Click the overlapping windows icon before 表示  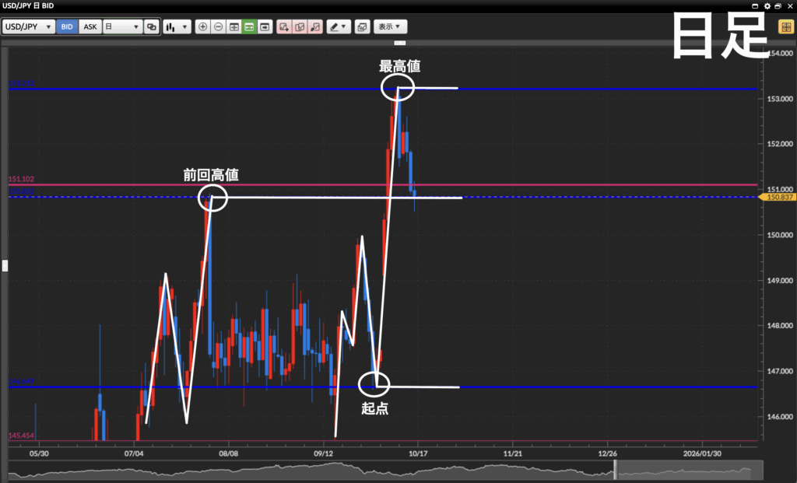pyautogui.click(x=362, y=26)
